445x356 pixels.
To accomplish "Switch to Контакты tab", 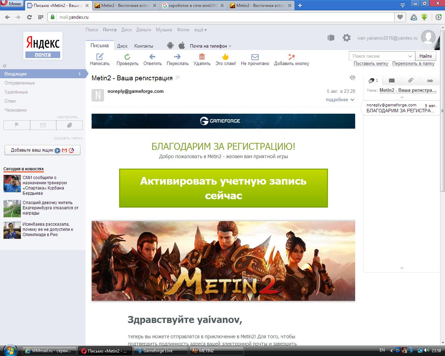I will [144, 46].
